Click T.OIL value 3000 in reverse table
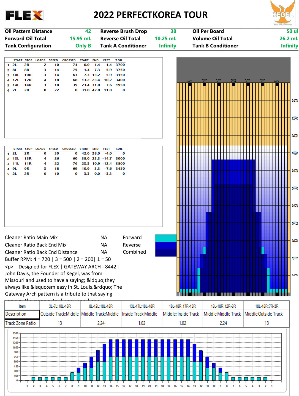The image size is (299, 396). click(120, 158)
